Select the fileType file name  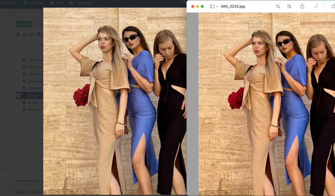coord(32,103)
